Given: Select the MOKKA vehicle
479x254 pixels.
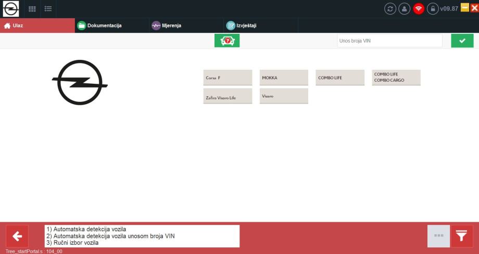Looking at the screenshot, I should (x=284, y=78).
